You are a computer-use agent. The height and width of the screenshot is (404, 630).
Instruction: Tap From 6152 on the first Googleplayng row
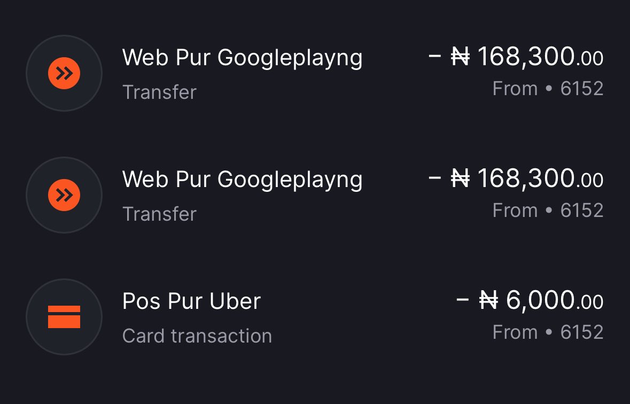(x=548, y=88)
